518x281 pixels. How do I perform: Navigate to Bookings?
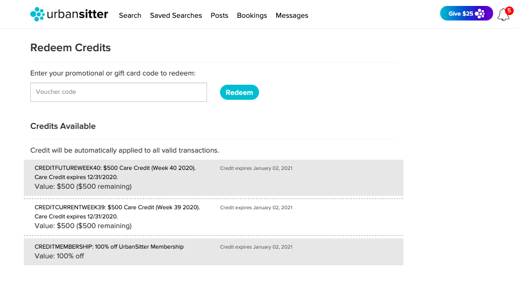click(252, 16)
